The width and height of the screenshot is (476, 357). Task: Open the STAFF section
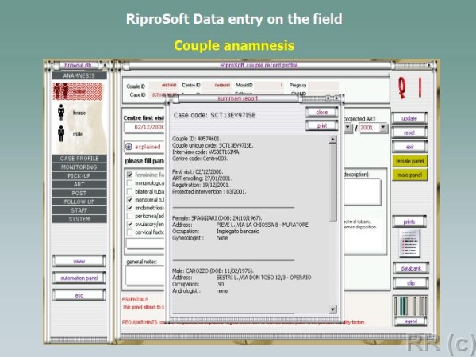pyautogui.click(x=79, y=210)
